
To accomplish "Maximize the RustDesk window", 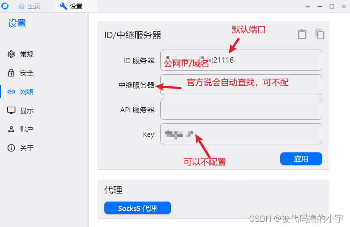I will click(x=332, y=6).
